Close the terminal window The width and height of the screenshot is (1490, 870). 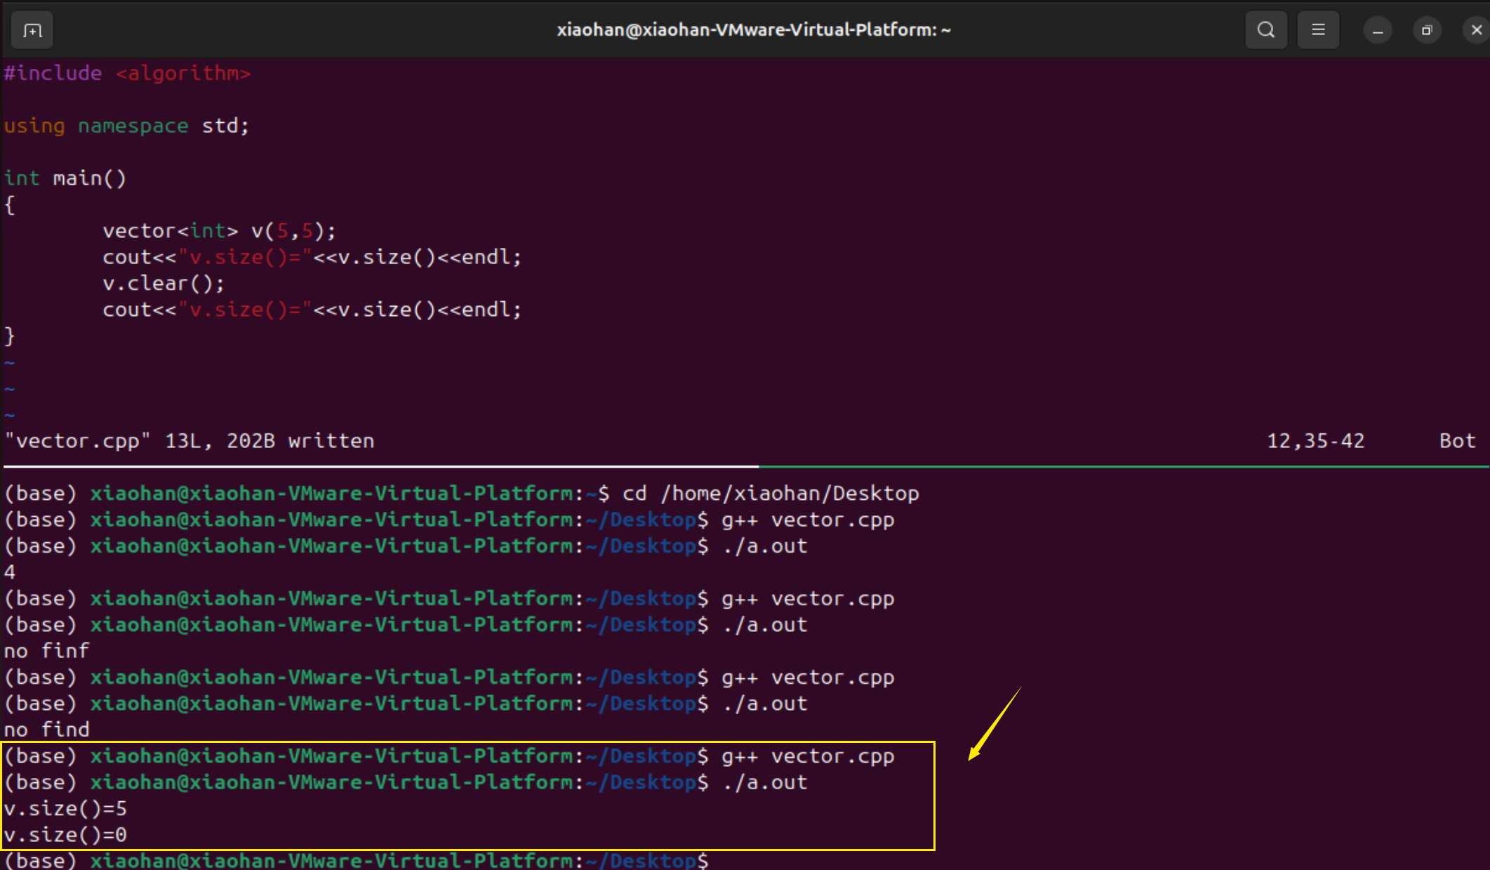1475,30
